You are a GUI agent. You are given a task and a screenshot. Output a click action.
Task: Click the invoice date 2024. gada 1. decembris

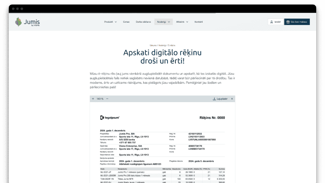tap(113, 130)
